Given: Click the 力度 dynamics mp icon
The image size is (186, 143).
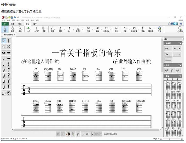Looking at the screenshot, I should (x=88, y=29).
